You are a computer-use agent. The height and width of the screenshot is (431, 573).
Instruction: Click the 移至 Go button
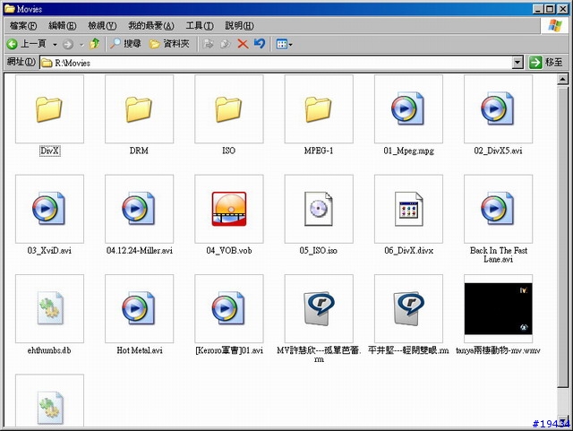tap(545, 62)
